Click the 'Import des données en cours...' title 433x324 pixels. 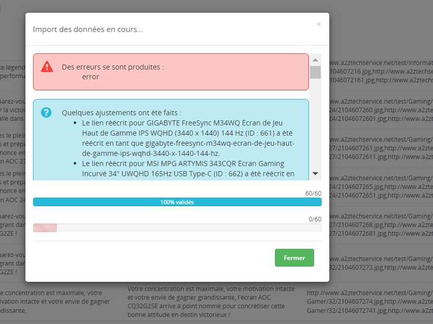click(88, 29)
